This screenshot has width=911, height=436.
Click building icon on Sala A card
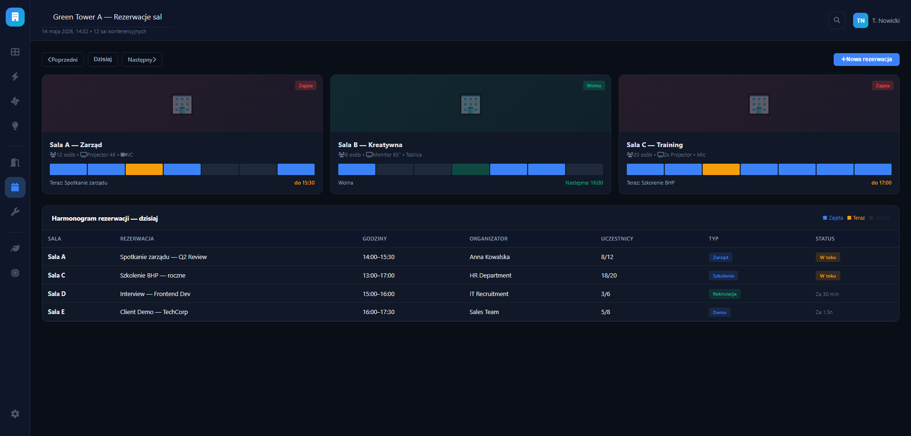pos(182,104)
